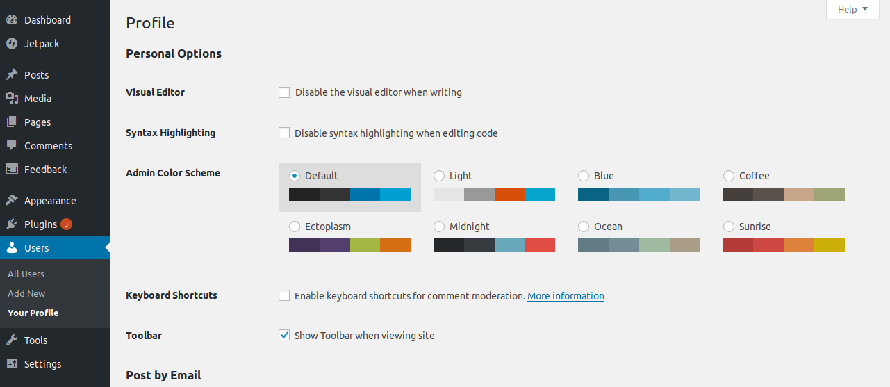Open the More information link

(566, 296)
